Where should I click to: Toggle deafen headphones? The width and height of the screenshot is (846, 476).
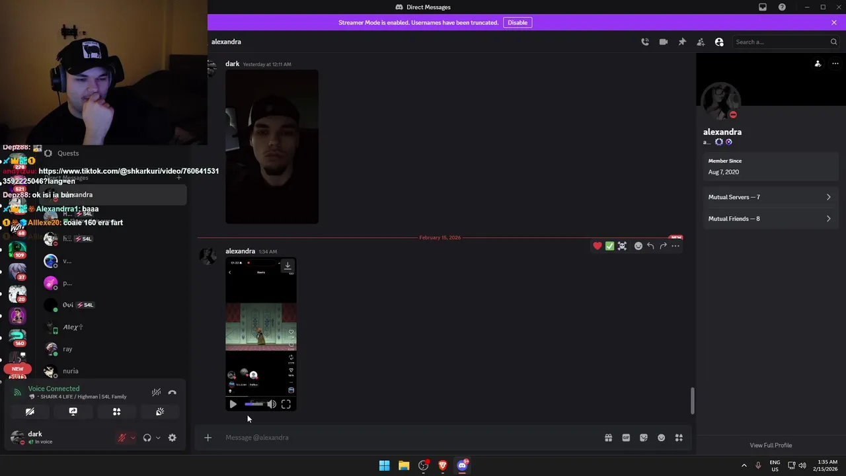point(147,438)
